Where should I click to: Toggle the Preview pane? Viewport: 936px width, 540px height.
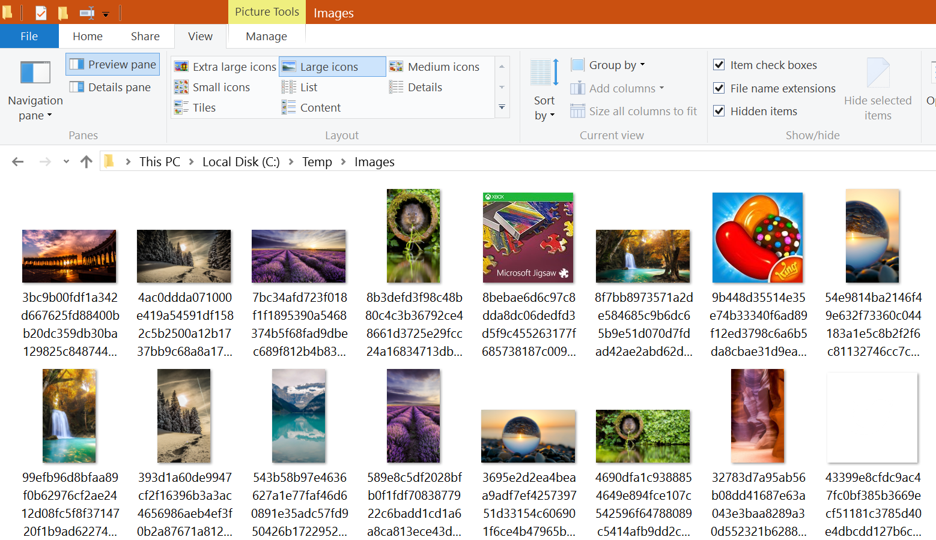(x=113, y=64)
